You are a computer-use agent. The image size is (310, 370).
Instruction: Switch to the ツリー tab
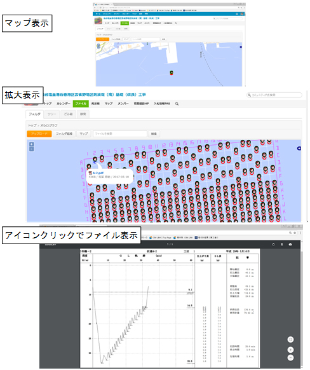click(x=51, y=114)
